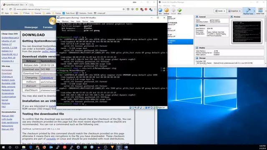Viewport: 267px width, 150px height.
Task: Open the coreutils link in text
Action: click(x=51, y=139)
